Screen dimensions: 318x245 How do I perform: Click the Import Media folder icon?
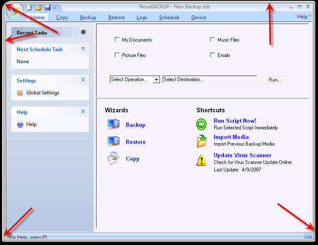tap(201, 141)
